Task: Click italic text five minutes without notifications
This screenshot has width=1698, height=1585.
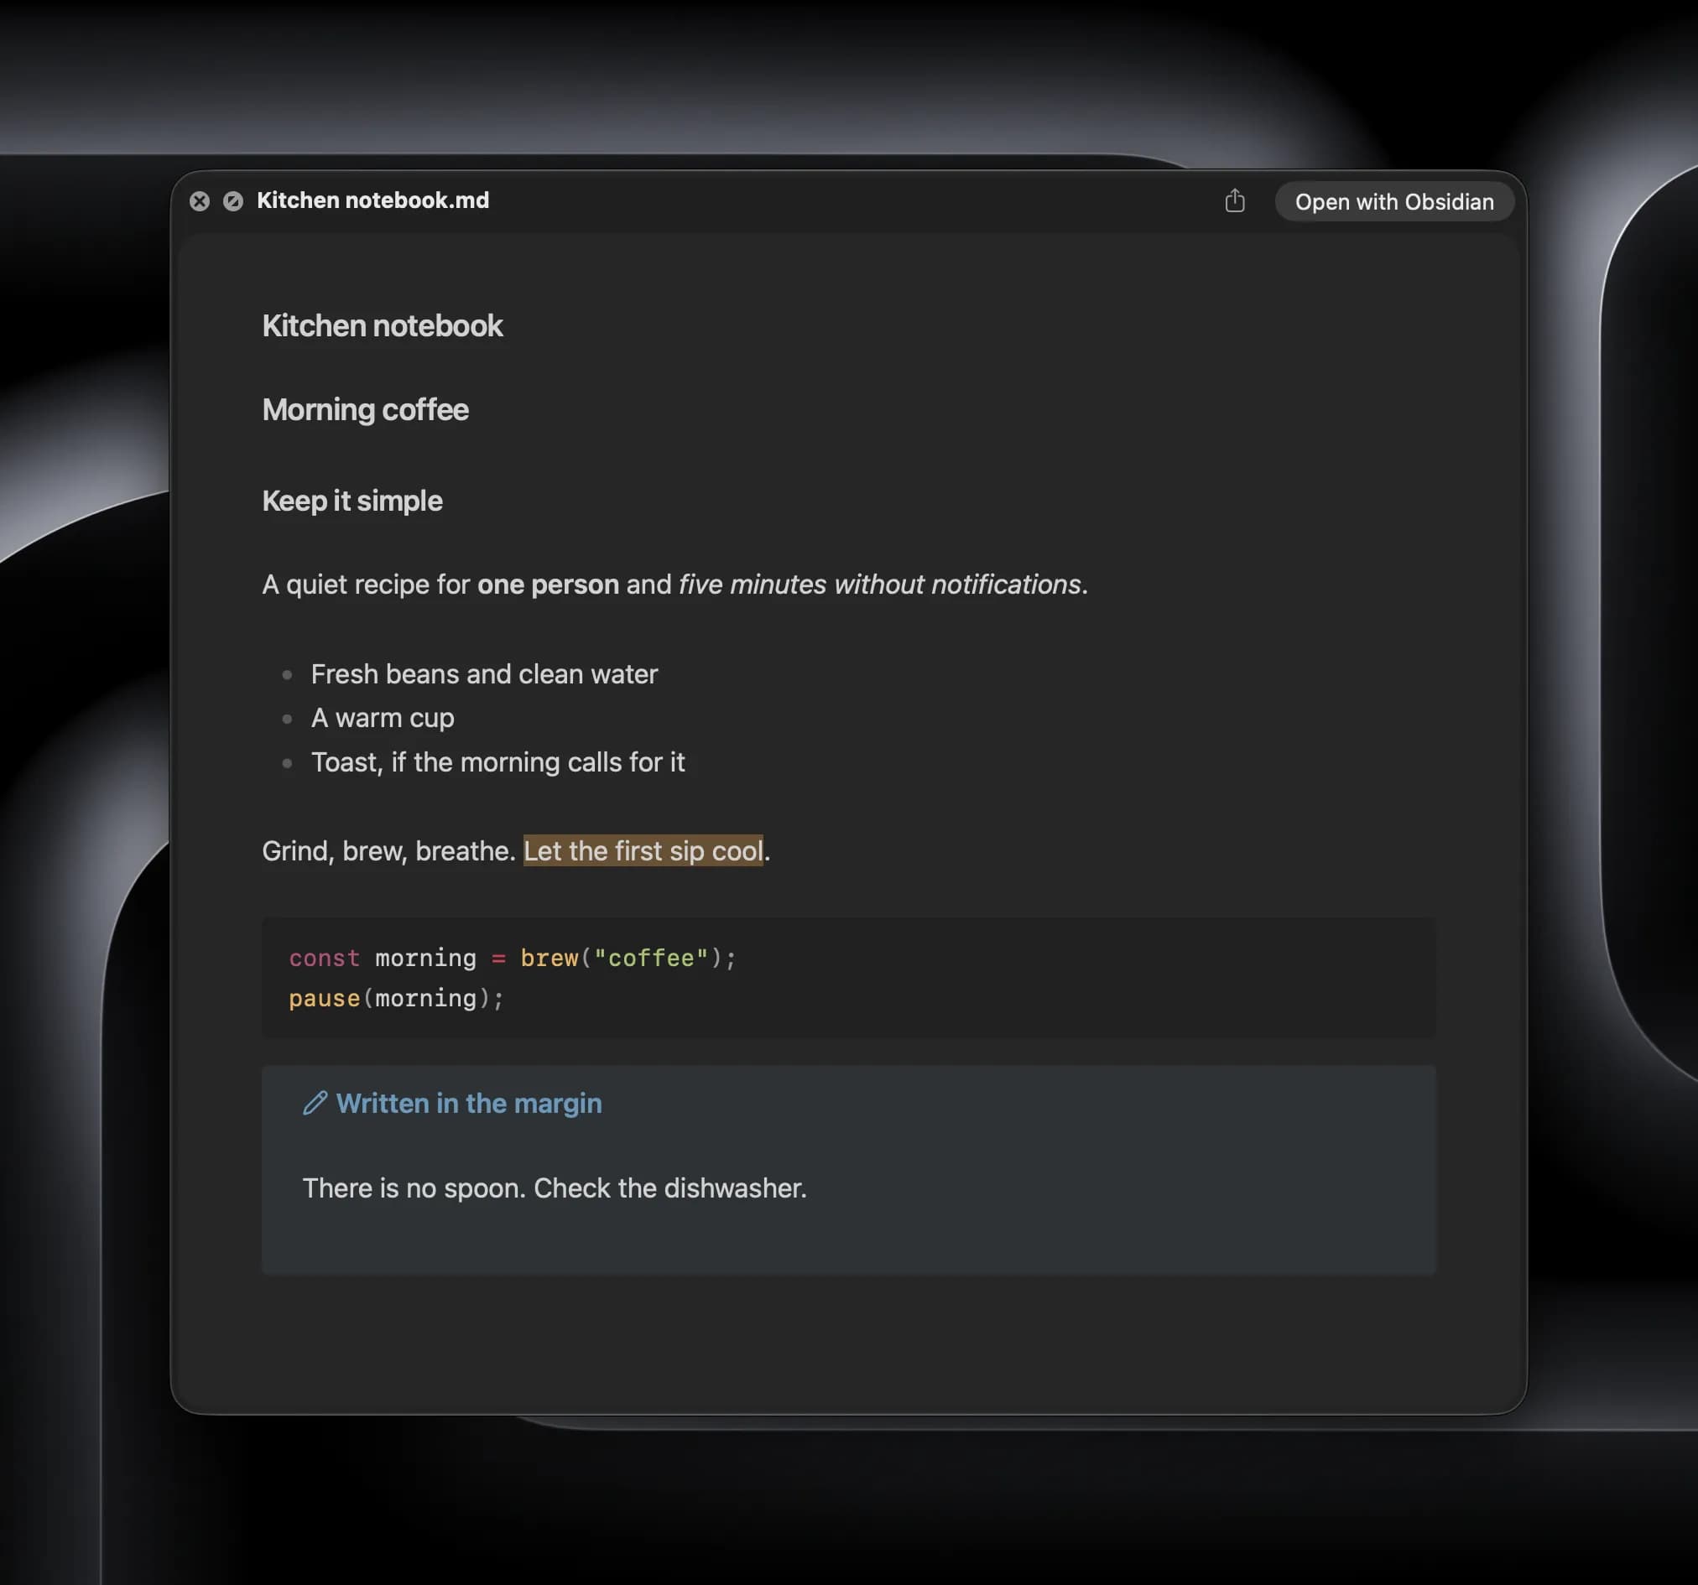Action: 880,585
